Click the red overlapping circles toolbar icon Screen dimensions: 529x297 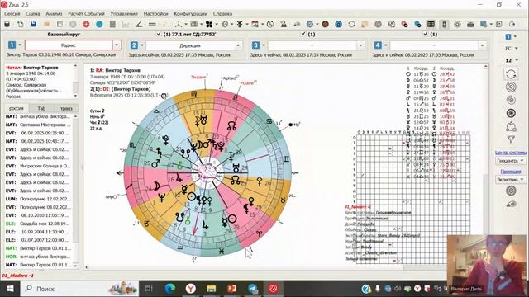coord(404,24)
